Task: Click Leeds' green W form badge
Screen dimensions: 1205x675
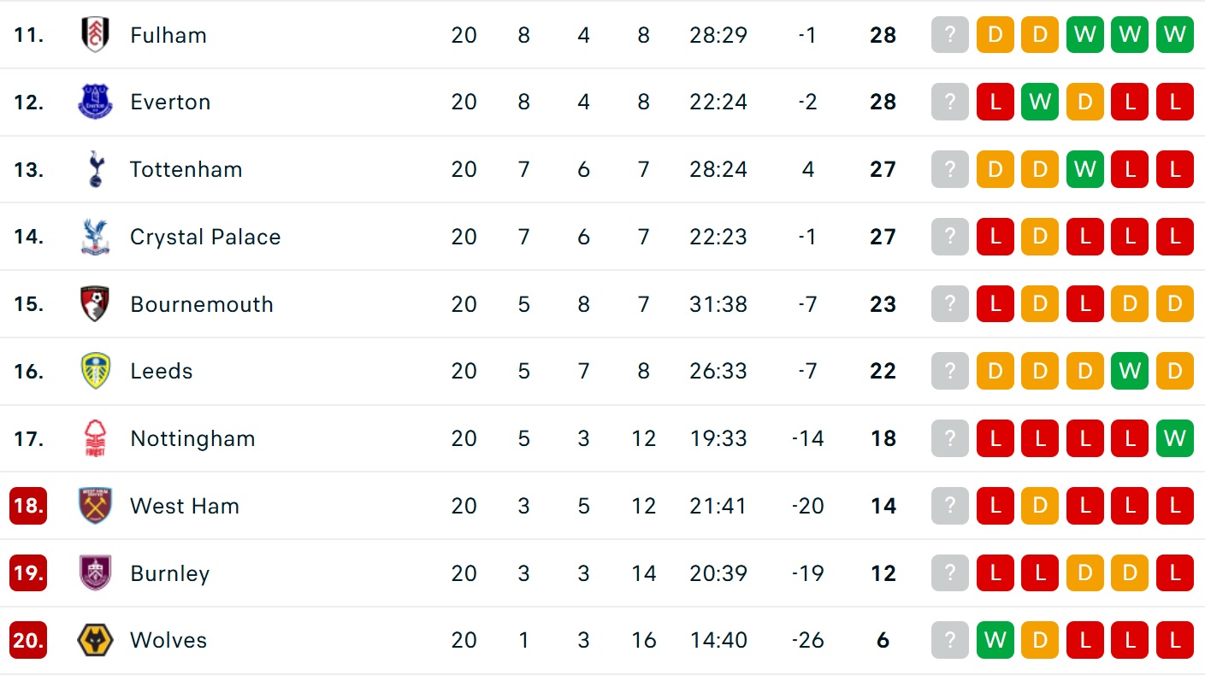Action: [1130, 371]
